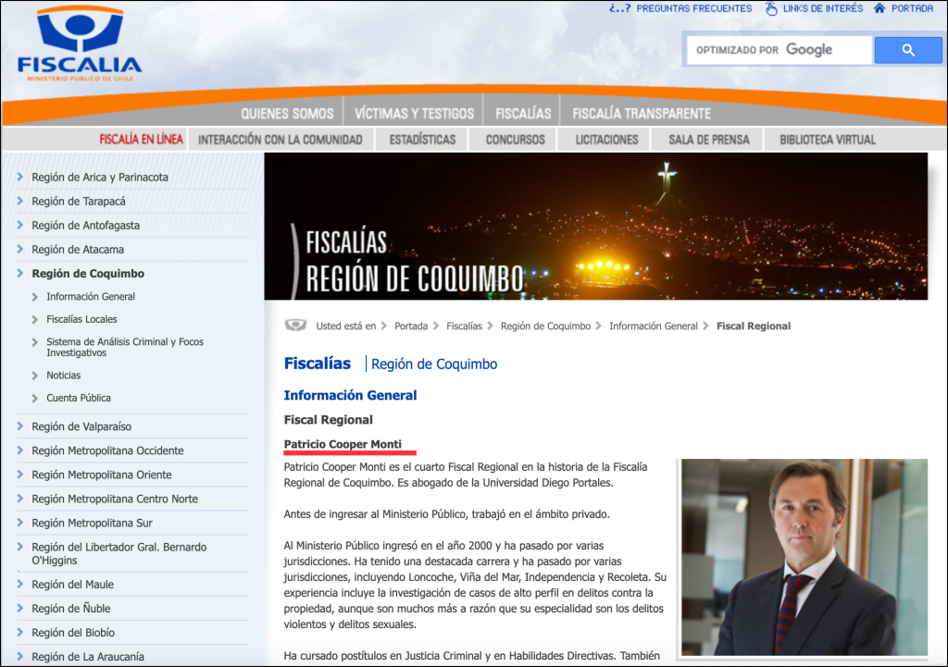The height and width of the screenshot is (667, 948).
Task: Select Región Metropolitana Centro Norte
Action: pos(115,499)
